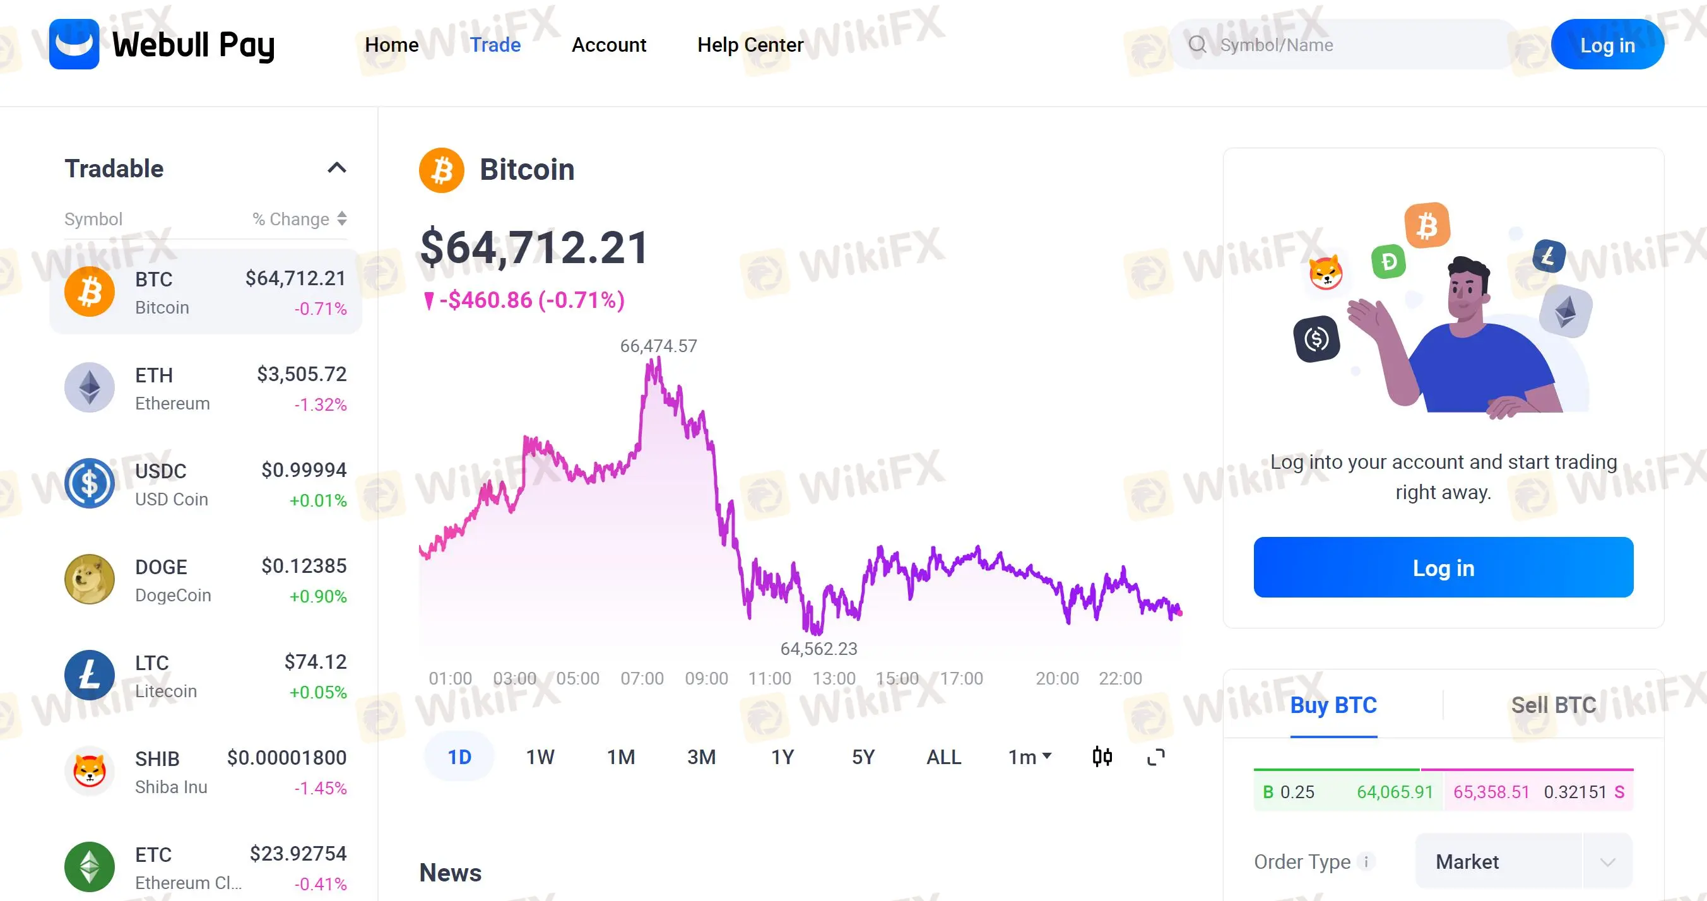Switch to the Sell BTC tab

tap(1553, 705)
